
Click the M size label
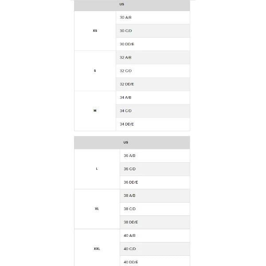pos(95,111)
